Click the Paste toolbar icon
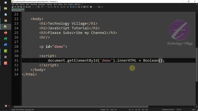This screenshot has width=198, height=111. tap(39, 7)
